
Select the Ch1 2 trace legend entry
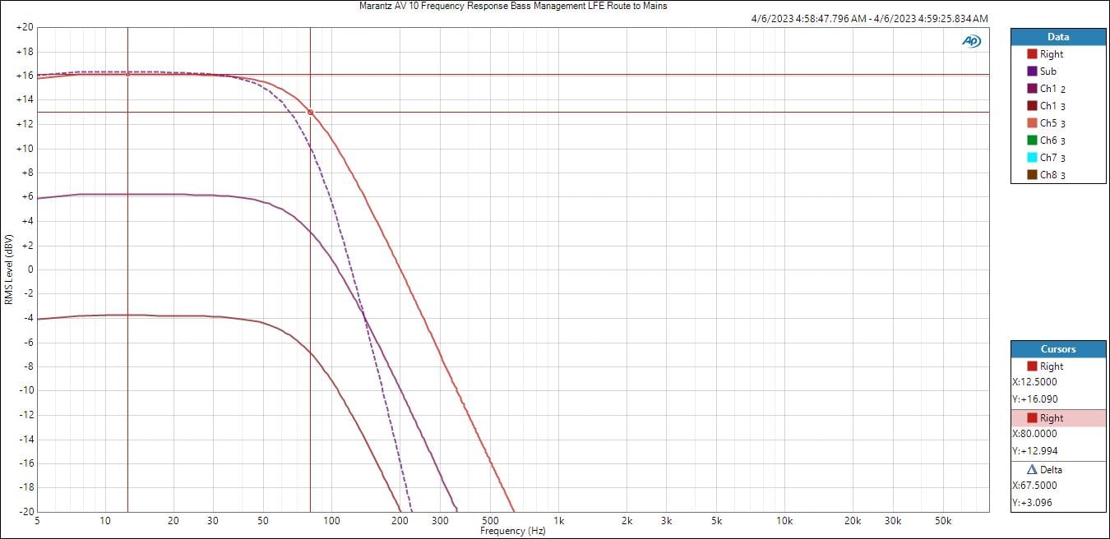(1052, 89)
